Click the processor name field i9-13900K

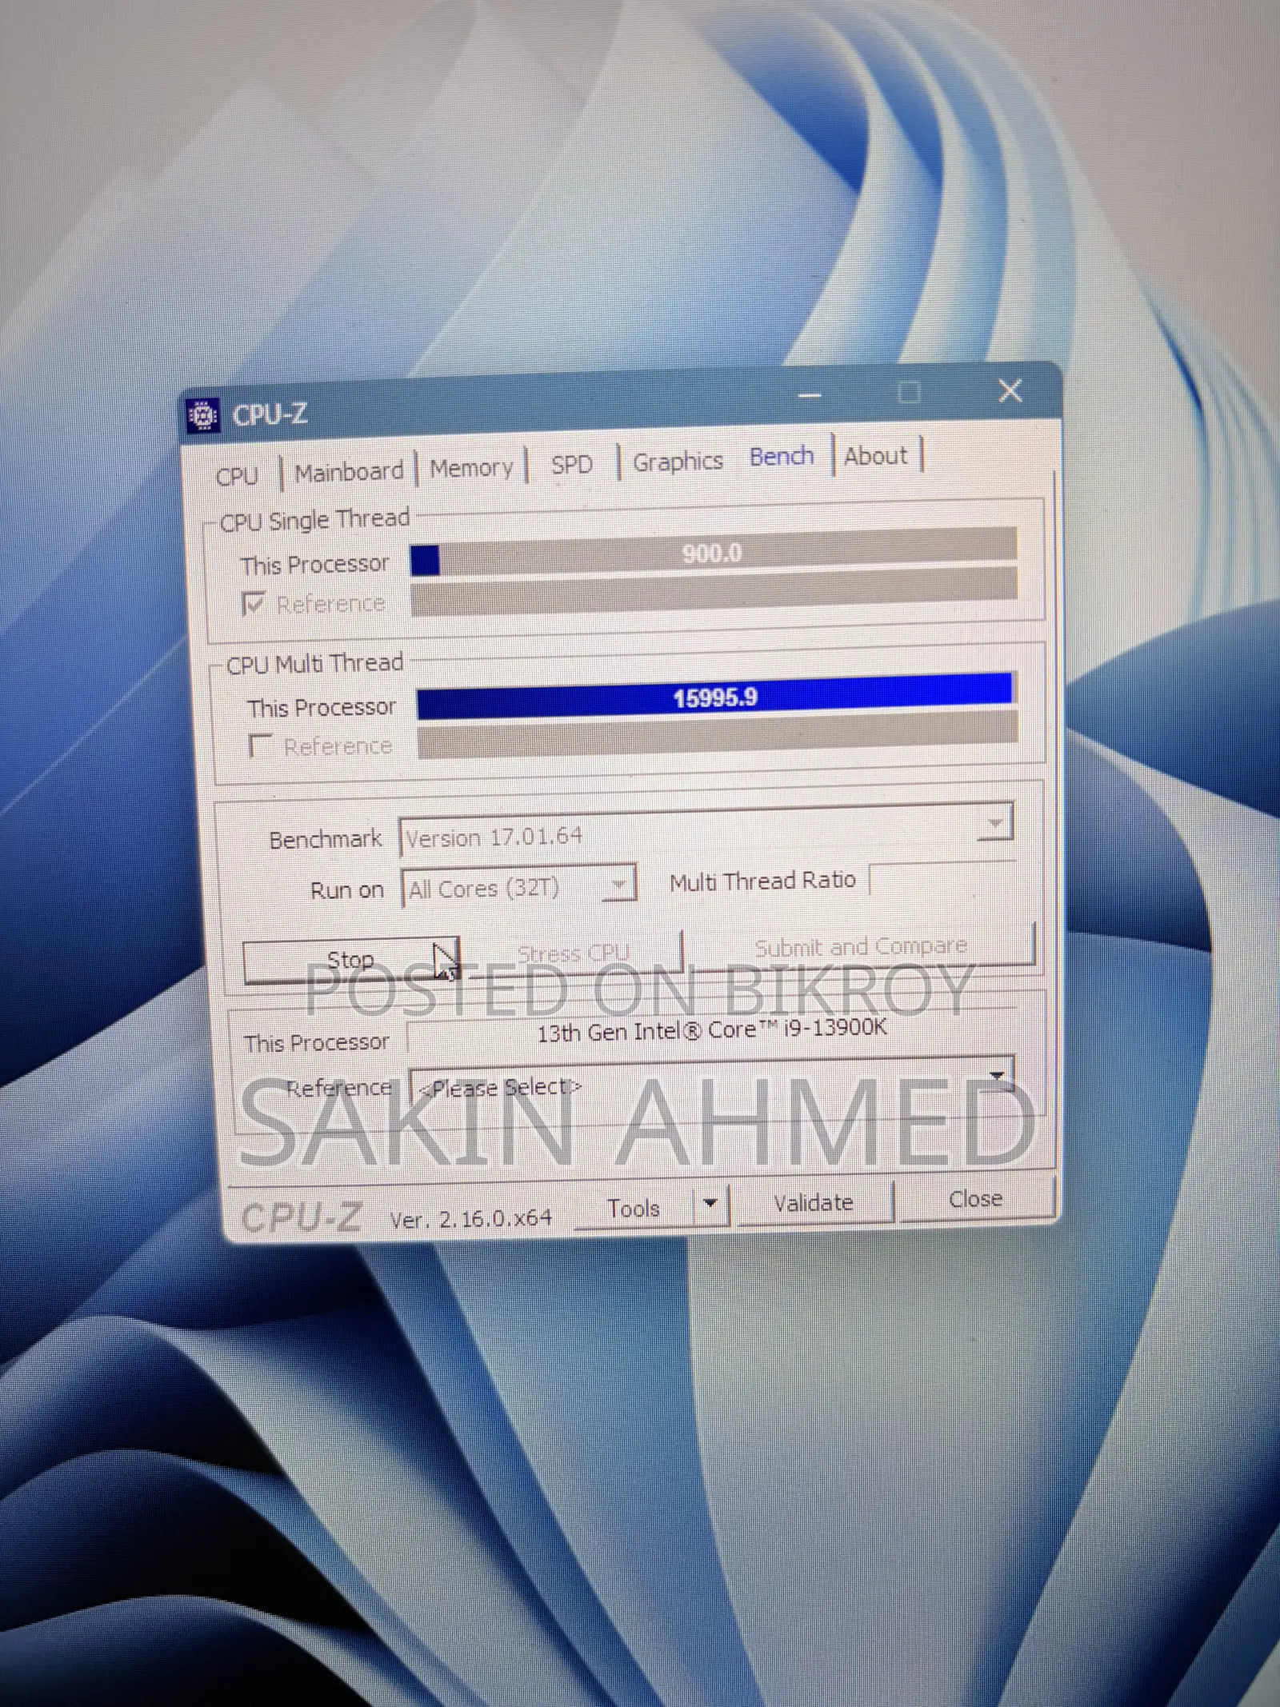[x=710, y=1030]
